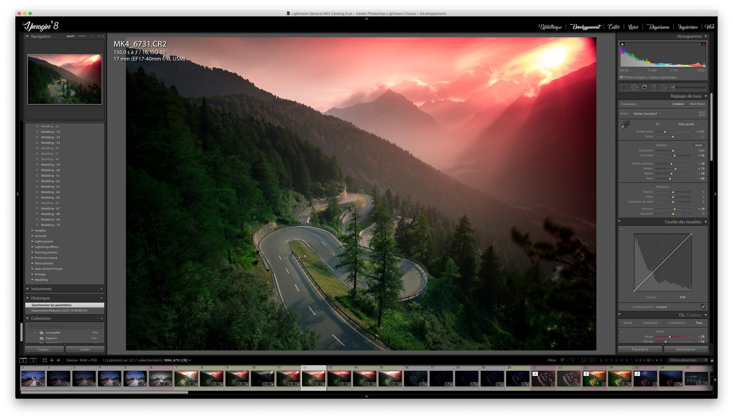Activate the Red eye correction tool
733x419 pixels.
pos(644,87)
